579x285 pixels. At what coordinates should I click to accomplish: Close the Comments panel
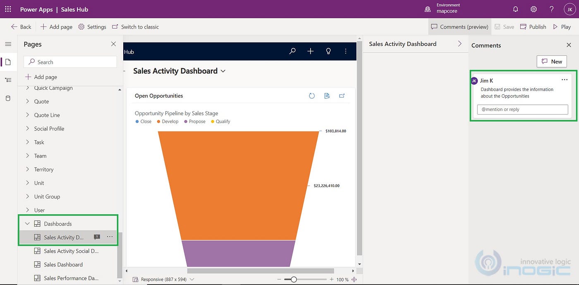(x=569, y=45)
